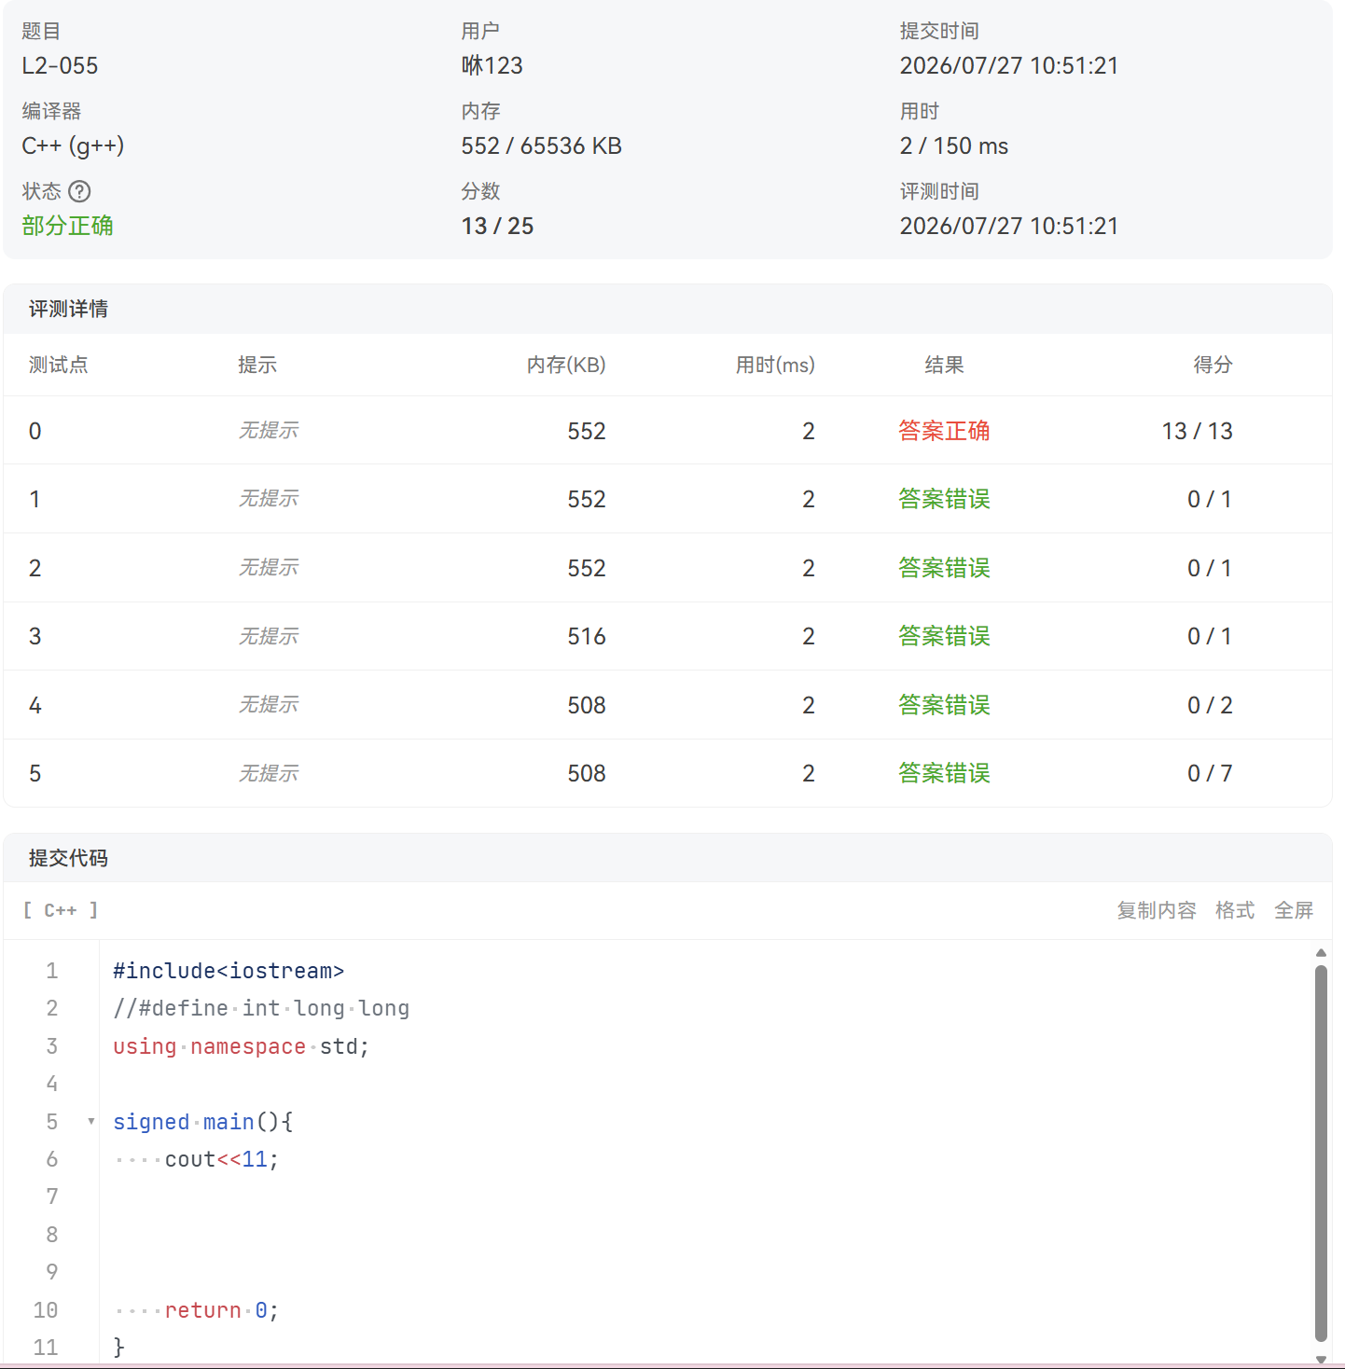Click the username 咻123
This screenshot has height=1369, width=1345.
pos(492,65)
